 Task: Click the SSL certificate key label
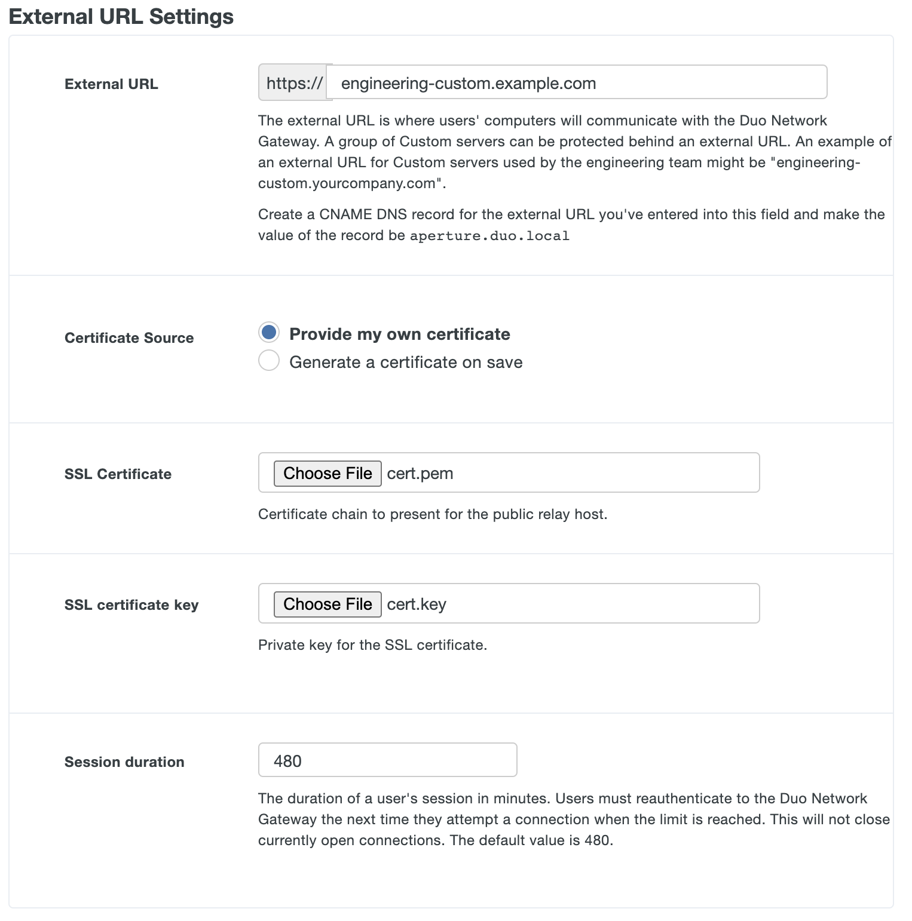131,604
